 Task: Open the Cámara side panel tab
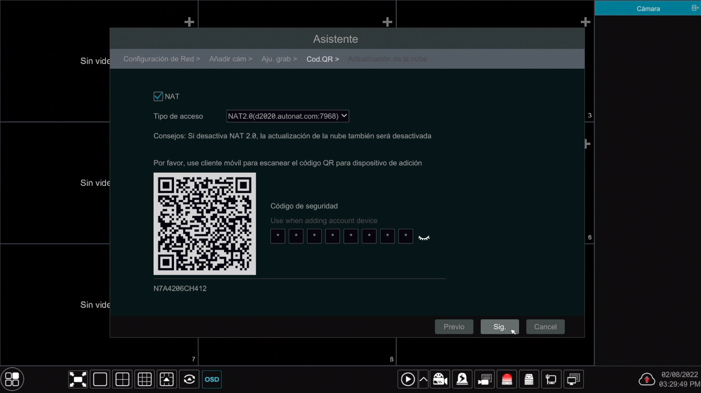click(648, 8)
